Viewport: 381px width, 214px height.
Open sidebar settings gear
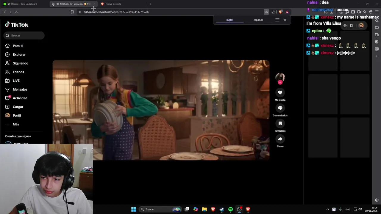coord(377,200)
